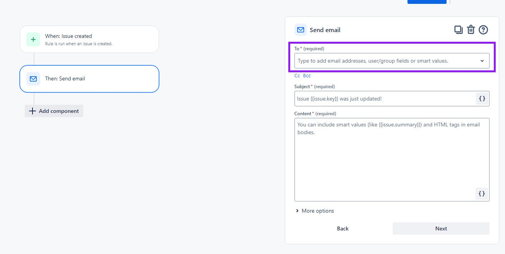Image resolution: width=505 pixels, height=254 pixels.
Task: Click into the Content text area
Action: 392,159
